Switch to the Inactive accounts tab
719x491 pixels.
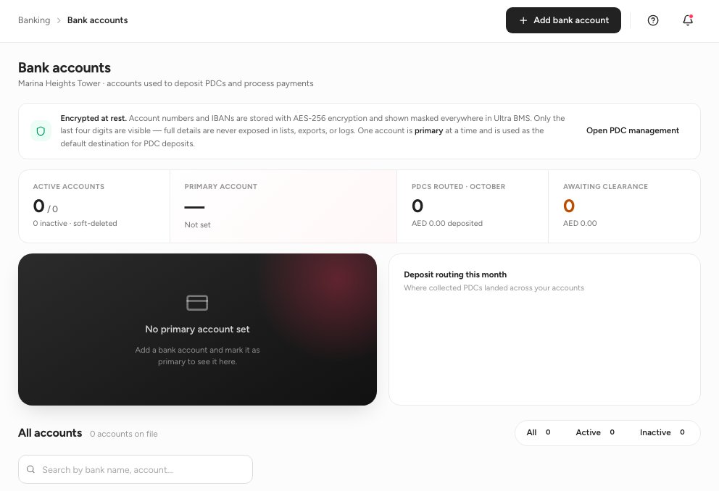pos(662,432)
